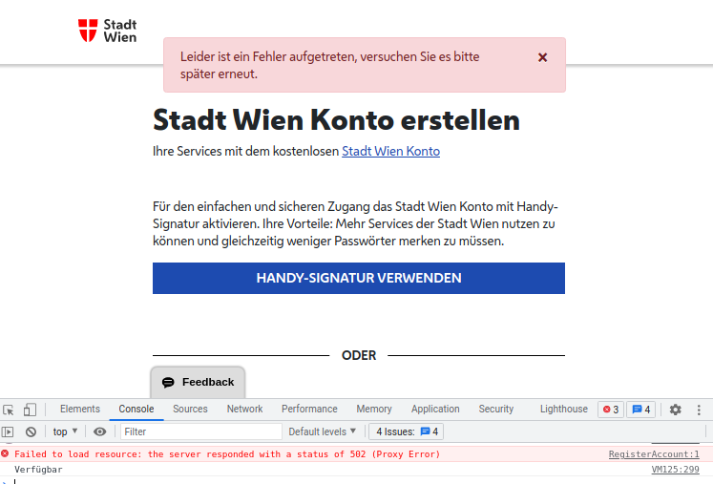The height and width of the screenshot is (484, 713).
Task: Focus the console Filter field
Action: click(x=201, y=431)
